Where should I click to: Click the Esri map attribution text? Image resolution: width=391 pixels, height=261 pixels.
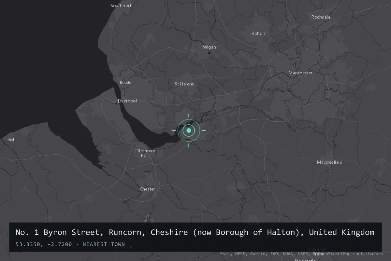(301, 253)
